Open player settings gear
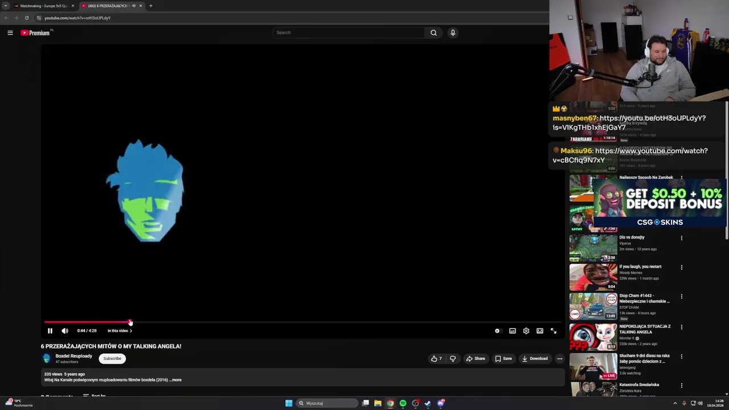 [526, 331]
